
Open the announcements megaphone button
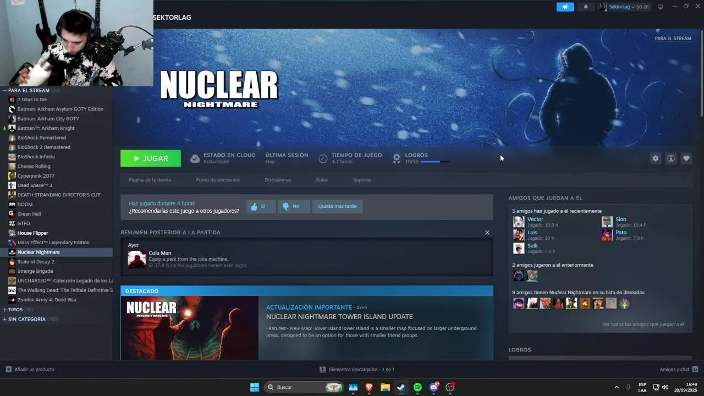[565, 7]
